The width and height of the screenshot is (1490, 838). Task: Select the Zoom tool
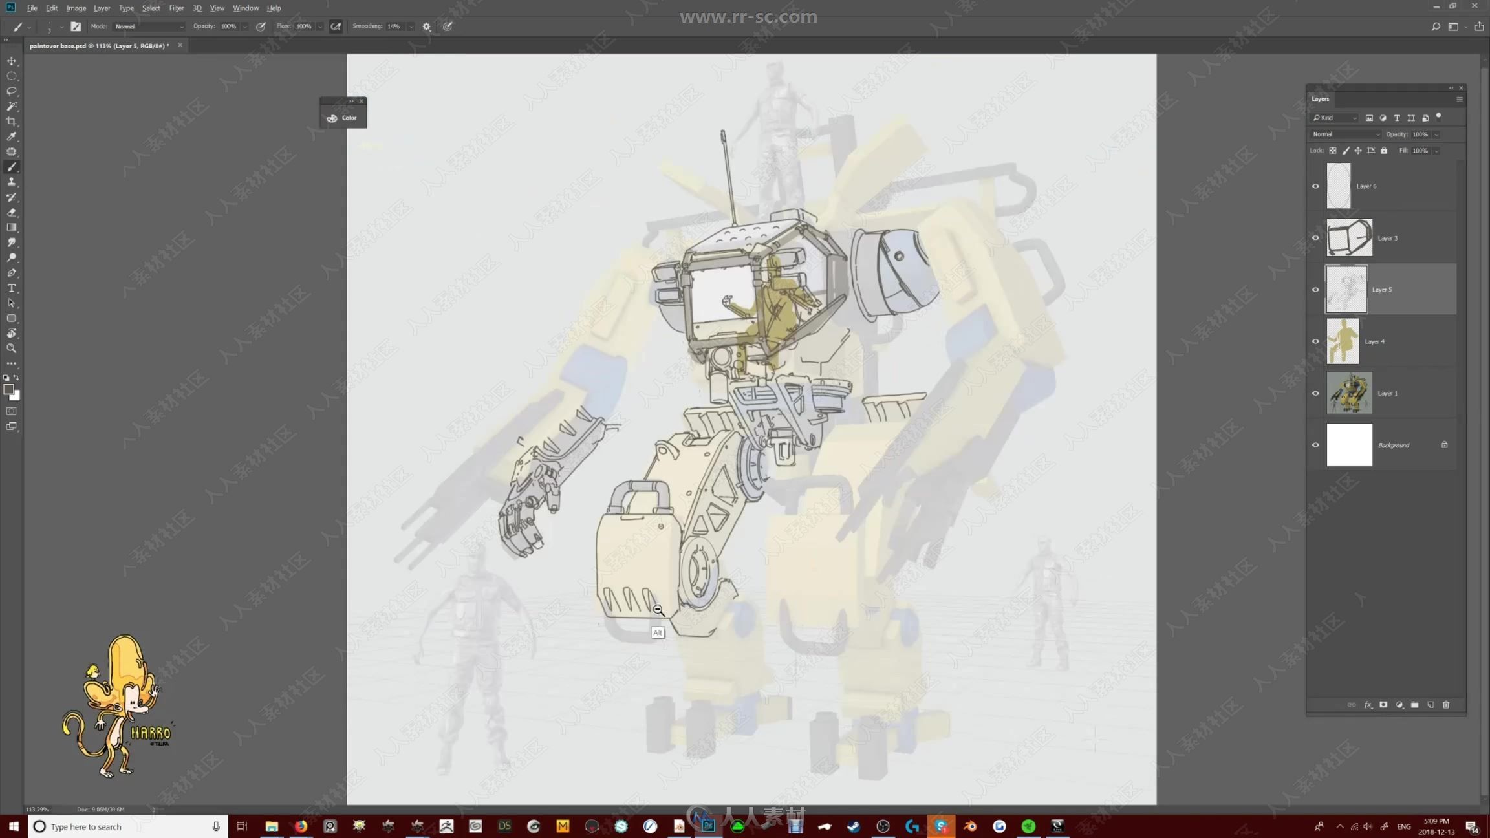11,348
